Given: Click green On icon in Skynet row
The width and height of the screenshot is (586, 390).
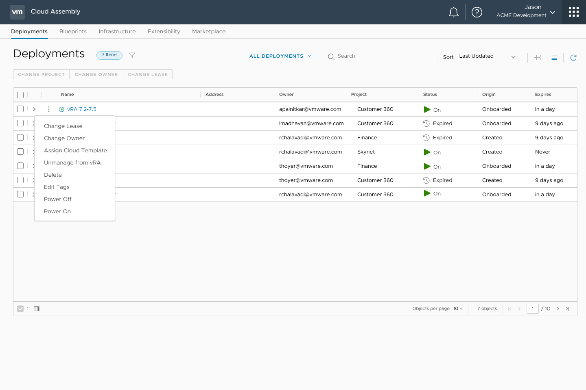Looking at the screenshot, I should (x=427, y=152).
